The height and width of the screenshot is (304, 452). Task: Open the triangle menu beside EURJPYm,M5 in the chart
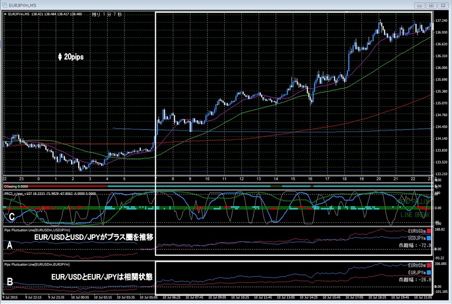coord(5,14)
